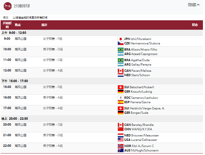
Task: Click the 场次 column header
Action: coord(44,25)
